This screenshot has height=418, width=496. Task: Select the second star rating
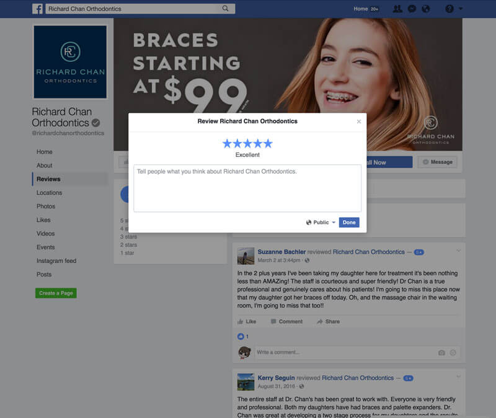point(237,144)
